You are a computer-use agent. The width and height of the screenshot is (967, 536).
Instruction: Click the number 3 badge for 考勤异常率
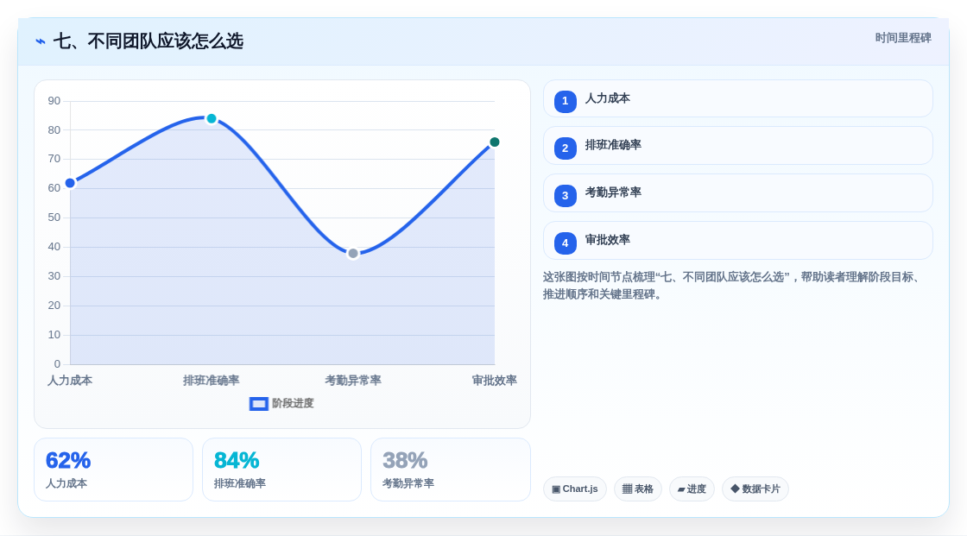[x=565, y=196]
